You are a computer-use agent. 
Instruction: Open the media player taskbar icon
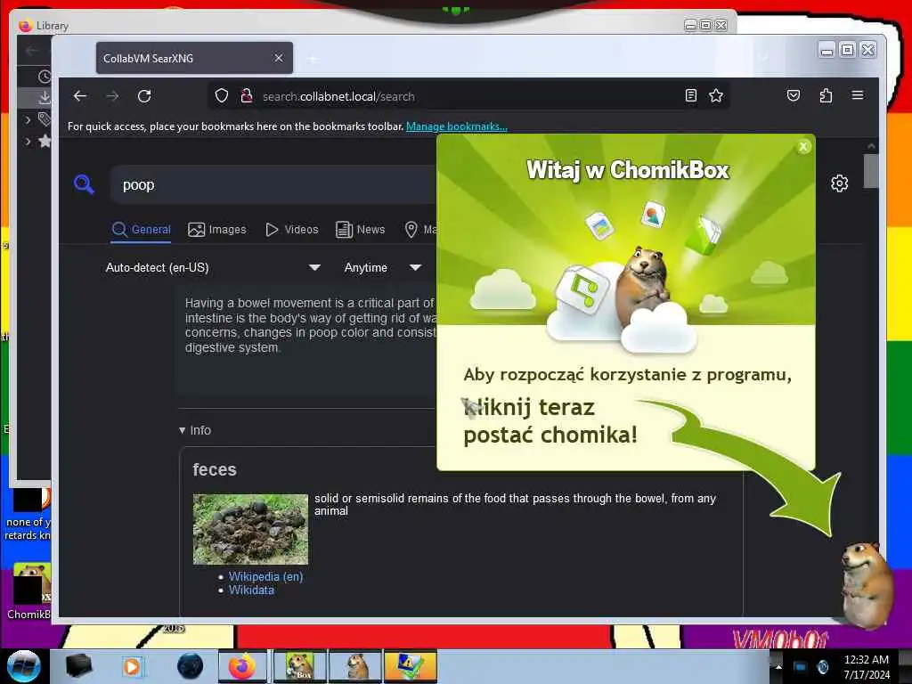tap(132, 666)
